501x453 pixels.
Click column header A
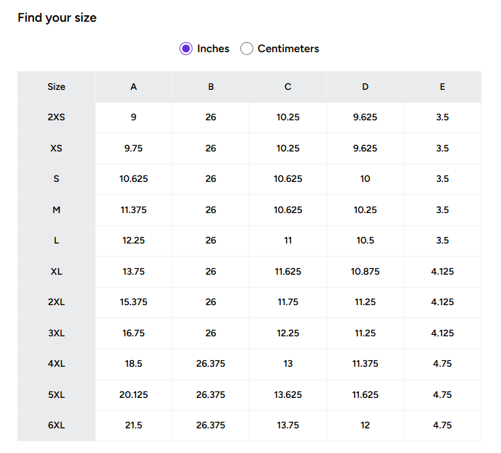click(x=134, y=87)
